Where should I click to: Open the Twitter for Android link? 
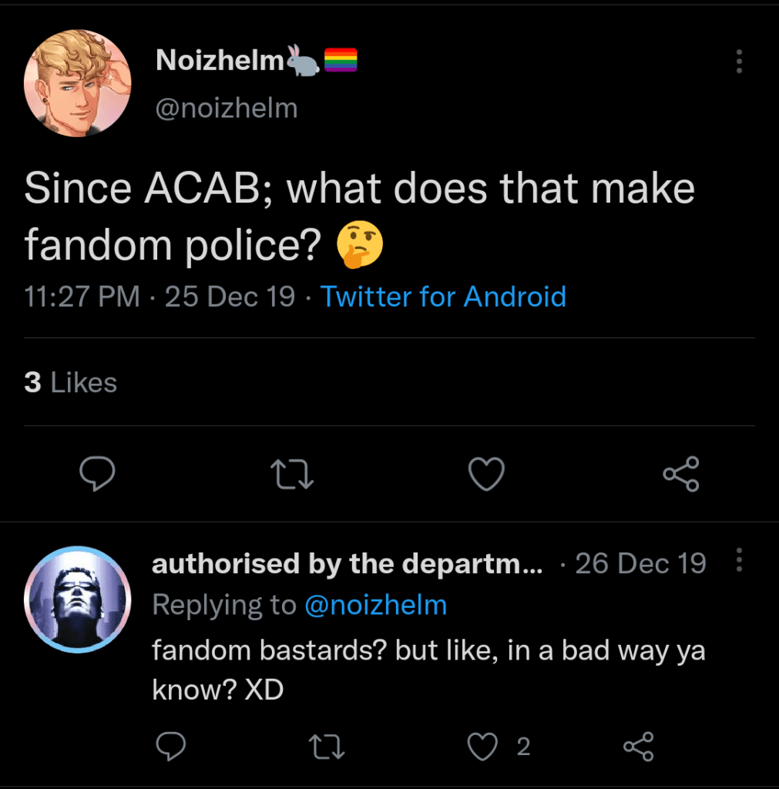point(443,297)
